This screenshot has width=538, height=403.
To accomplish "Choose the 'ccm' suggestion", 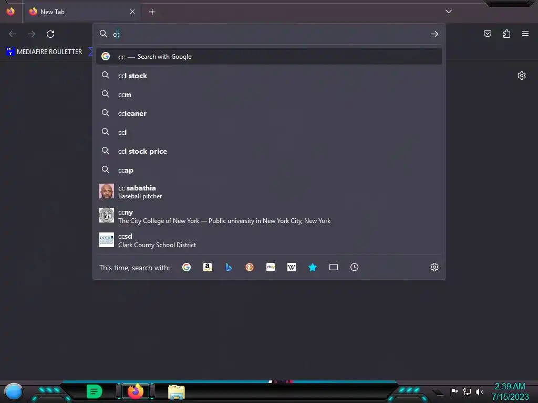I will tap(269, 94).
